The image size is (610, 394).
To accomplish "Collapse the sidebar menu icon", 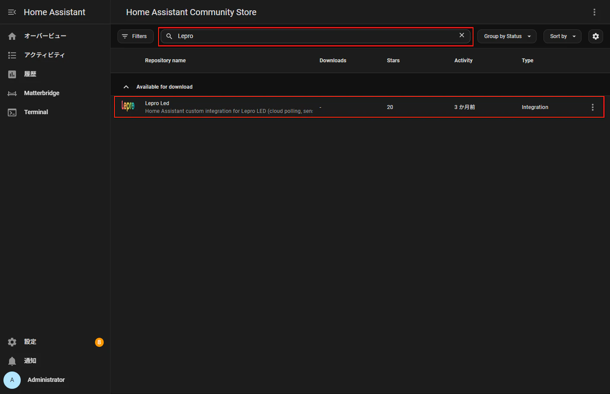I will click(12, 12).
